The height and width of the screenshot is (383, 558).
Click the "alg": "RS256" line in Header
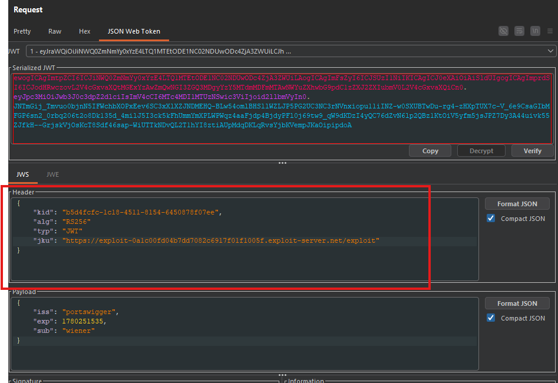click(x=62, y=222)
